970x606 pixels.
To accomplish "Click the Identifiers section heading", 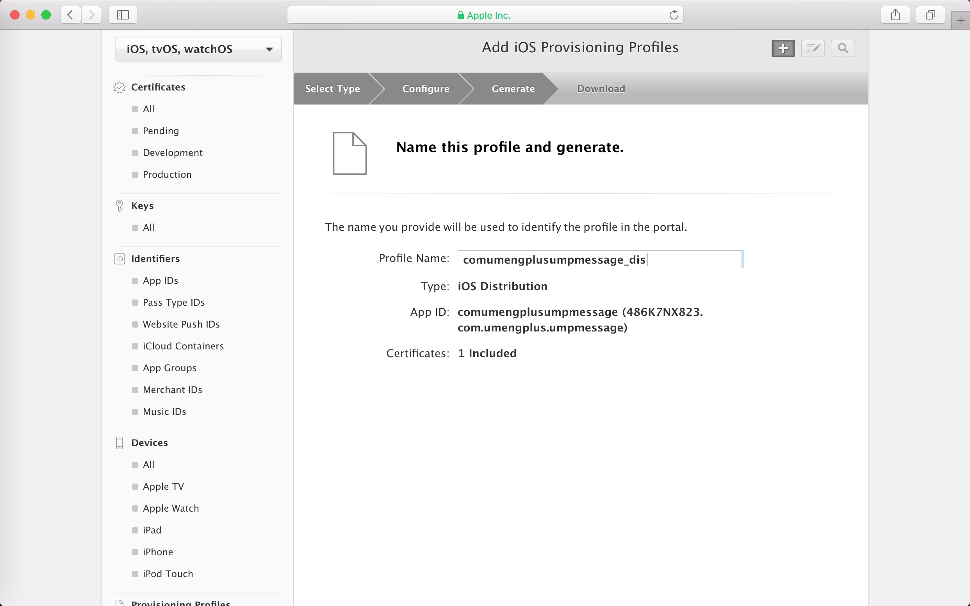I will click(155, 259).
